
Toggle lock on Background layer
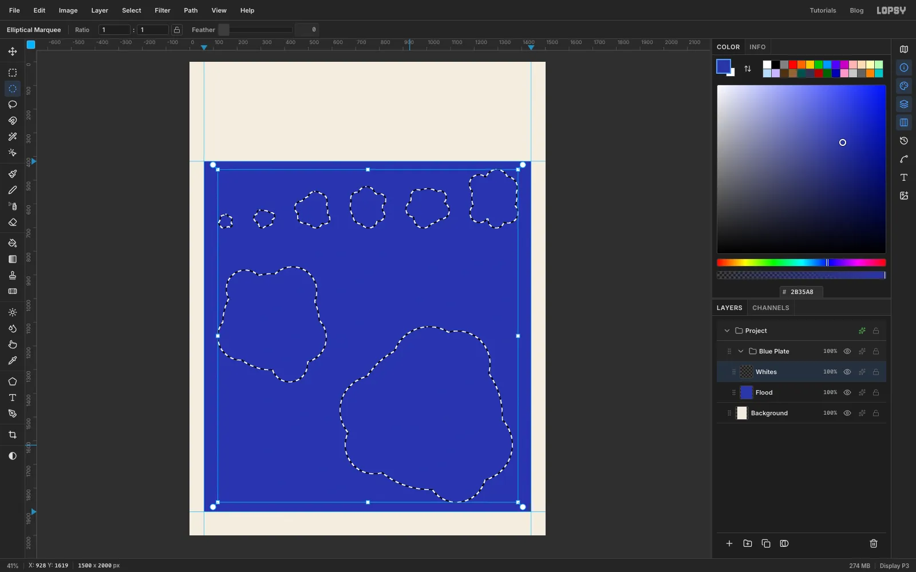coord(876,413)
